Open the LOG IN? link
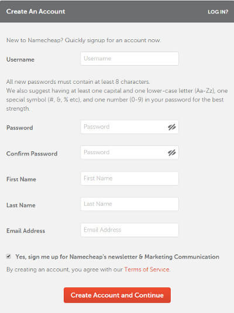Viewport: 234px width, 313px height. click(x=218, y=12)
